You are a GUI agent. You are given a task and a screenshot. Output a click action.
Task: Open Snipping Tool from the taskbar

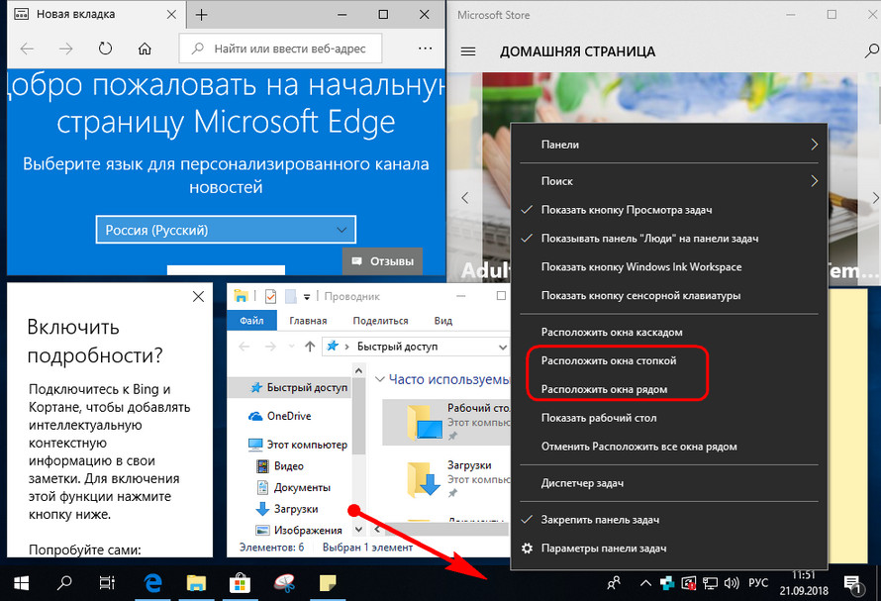284,583
